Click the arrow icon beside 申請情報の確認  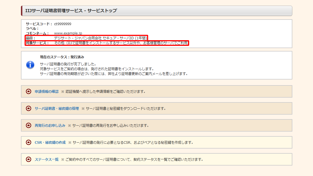[x=29, y=91]
